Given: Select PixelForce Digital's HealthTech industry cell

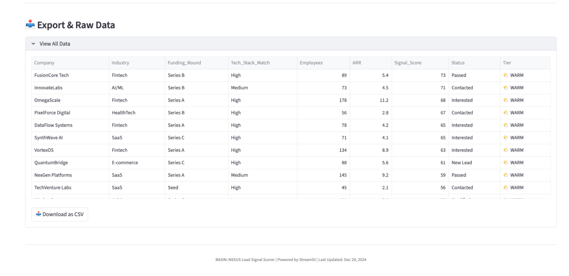Looking at the screenshot, I should click(x=123, y=113).
